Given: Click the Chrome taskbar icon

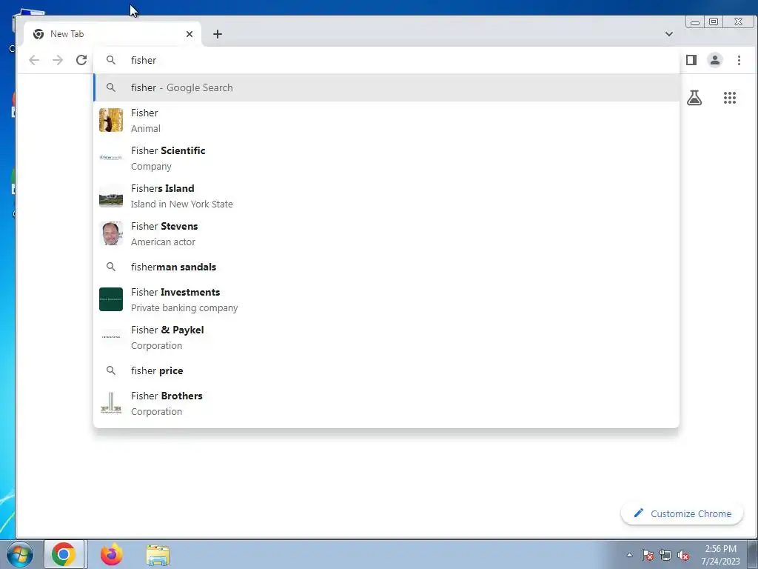Looking at the screenshot, I should [64, 554].
